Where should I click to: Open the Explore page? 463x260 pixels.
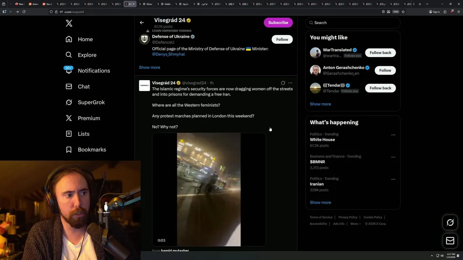(x=81, y=55)
